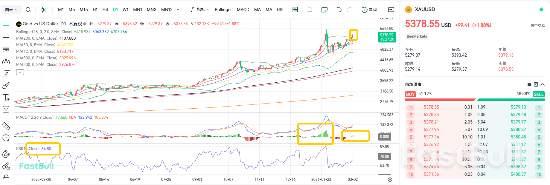Viewport: 550px width, 185px height.
Task: Click the Bollinger indicator shortcut
Action: [223, 10]
